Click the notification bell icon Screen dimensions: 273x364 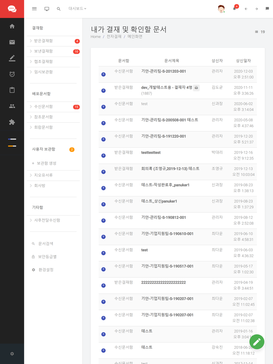pyautogui.click(x=234, y=9)
